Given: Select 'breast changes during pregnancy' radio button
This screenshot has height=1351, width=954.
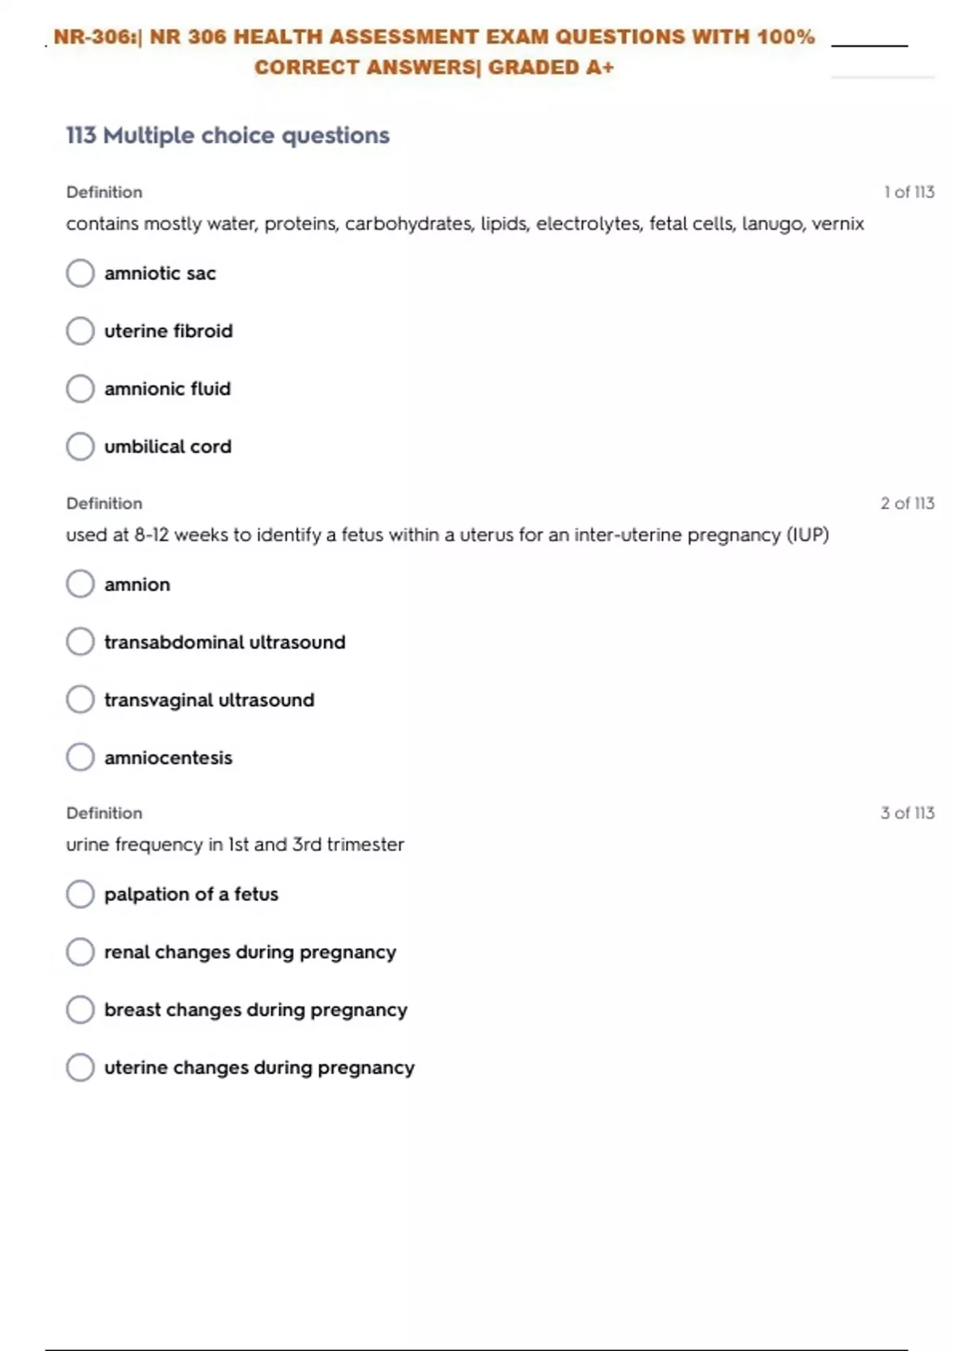Looking at the screenshot, I should pos(80,1010).
